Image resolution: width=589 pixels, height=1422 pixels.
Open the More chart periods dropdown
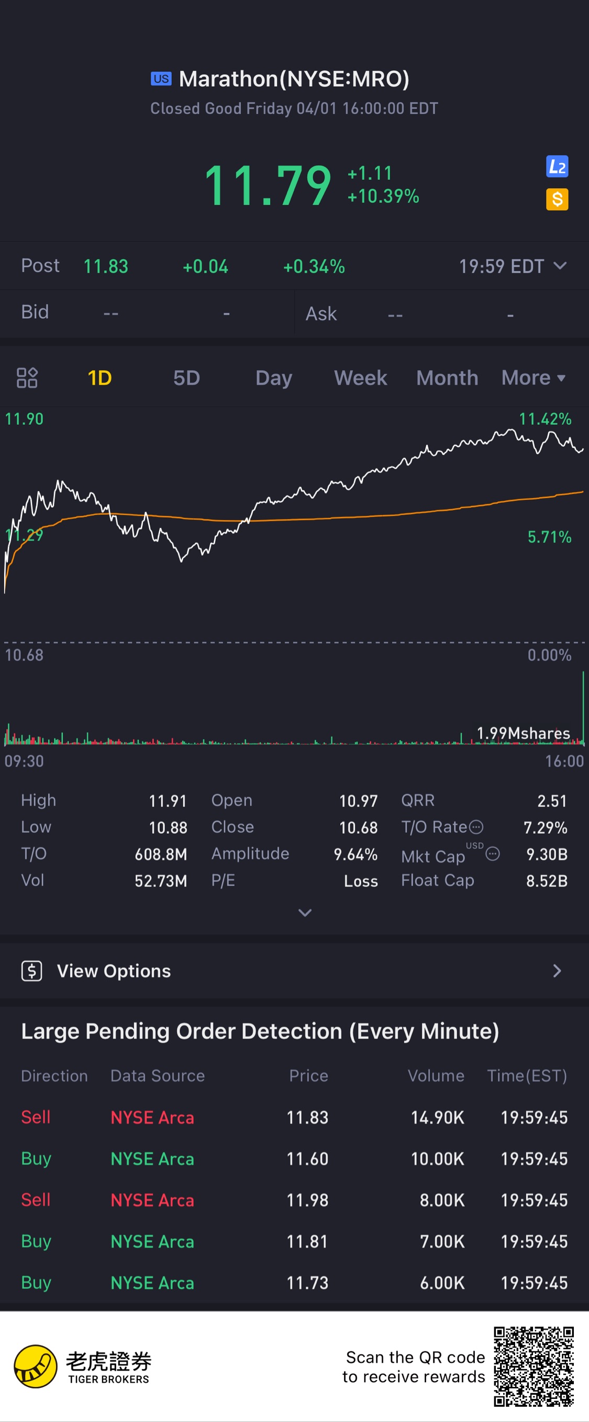[533, 378]
